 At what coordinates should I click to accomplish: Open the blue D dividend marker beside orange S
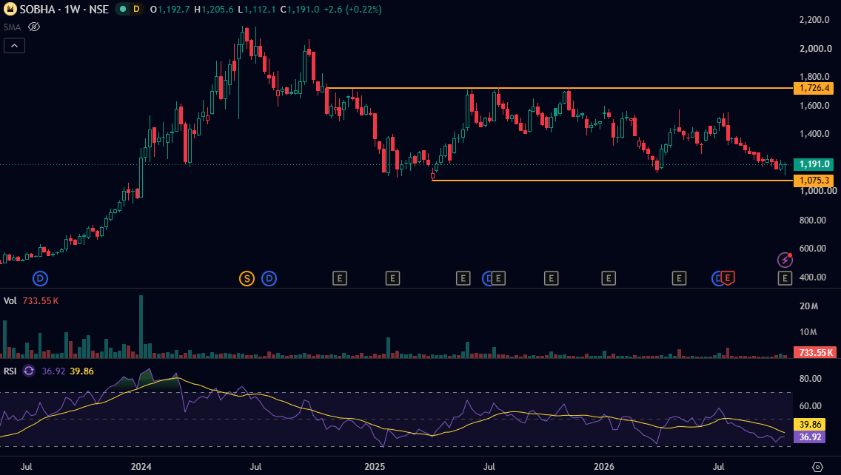[x=269, y=278]
